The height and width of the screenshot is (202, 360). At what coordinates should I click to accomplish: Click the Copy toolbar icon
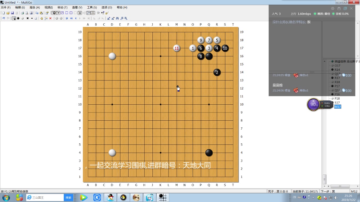click(x=37, y=13)
